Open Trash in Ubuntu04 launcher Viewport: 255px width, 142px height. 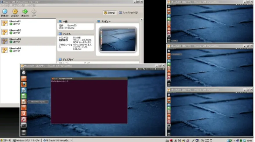coord(24,133)
